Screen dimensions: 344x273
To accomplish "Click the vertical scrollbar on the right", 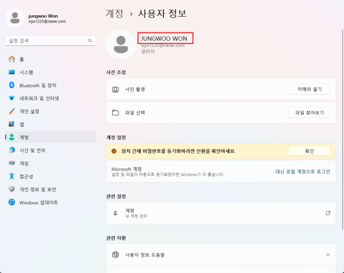I will 343,130.
